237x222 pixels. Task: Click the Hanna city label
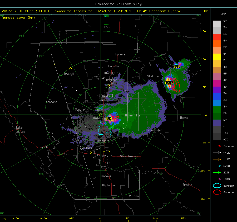[x=184, y=118]
